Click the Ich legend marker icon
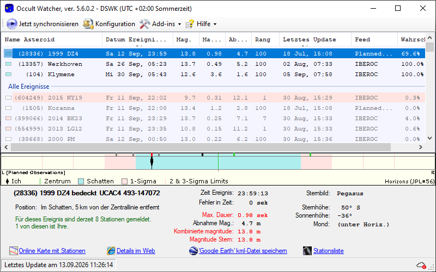The image size is (436, 272). [x=7, y=181]
